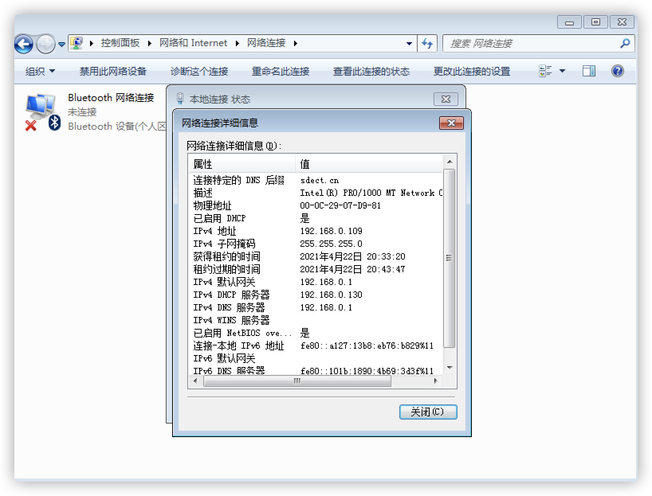Select the 租约过期的时间 row
This screenshot has width=652, height=496.
[x=316, y=269]
